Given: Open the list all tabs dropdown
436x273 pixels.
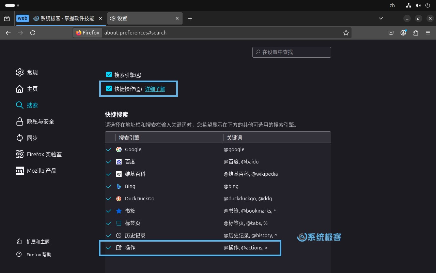Looking at the screenshot, I should pos(381,18).
